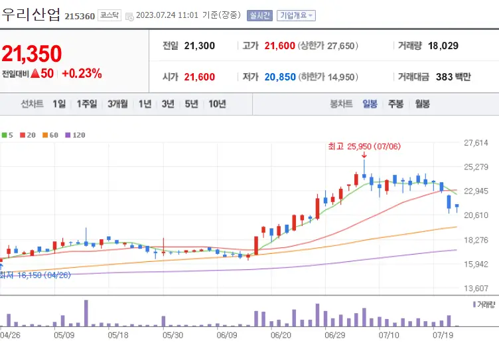499x343 pixels.
Task: Click the red 20-day moving average swatch
Action: (x=23, y=135)
